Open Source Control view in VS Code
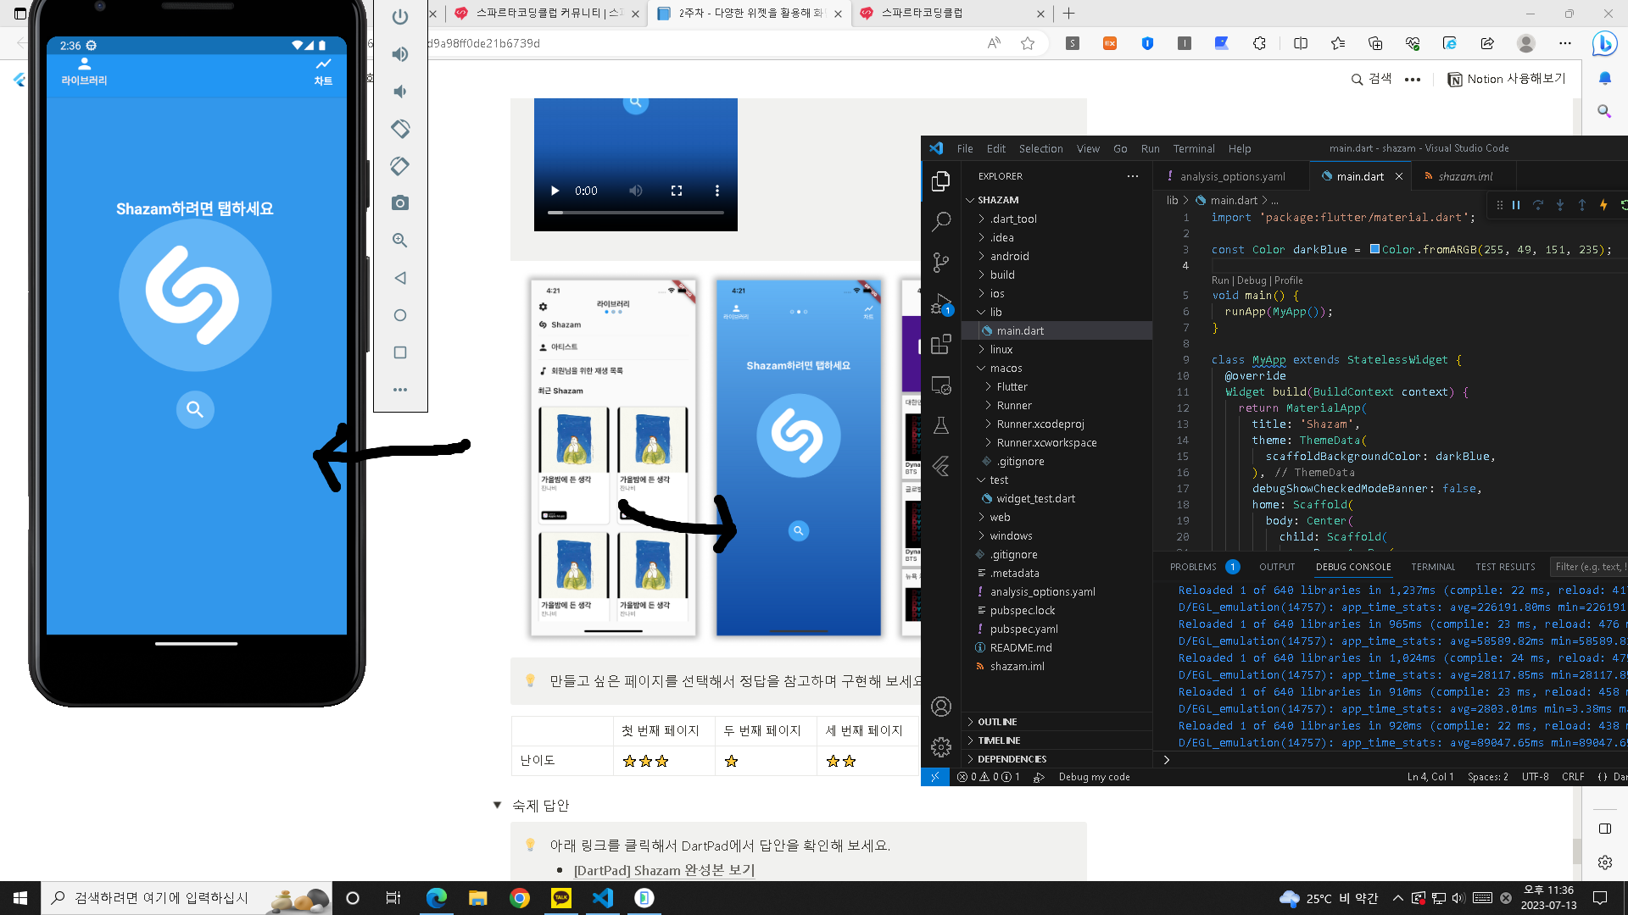 [x=941, y=262]
